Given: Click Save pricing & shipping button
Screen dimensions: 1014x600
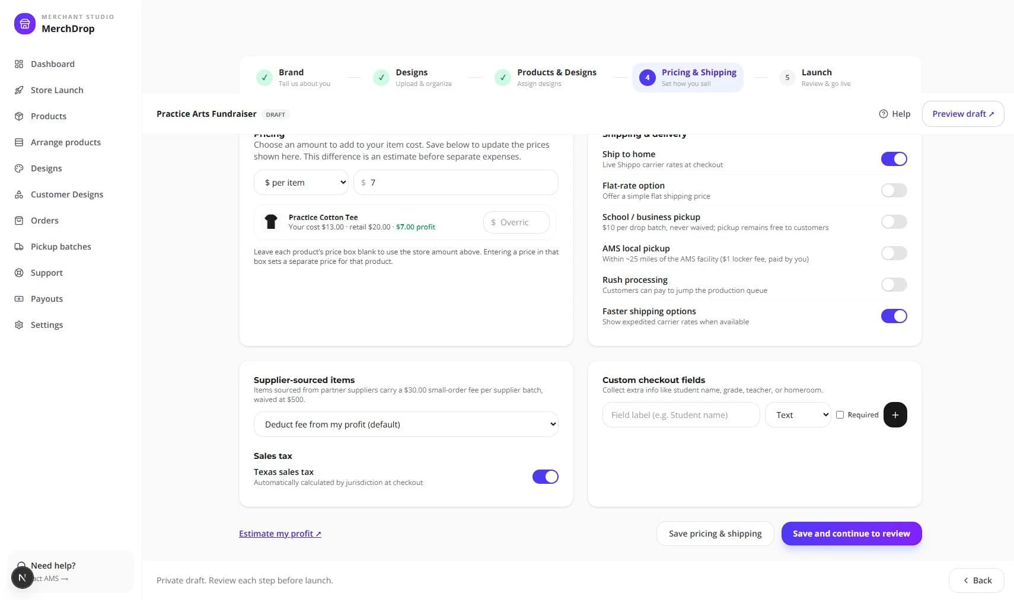Looking at the screenshot, I should [715, 534].
